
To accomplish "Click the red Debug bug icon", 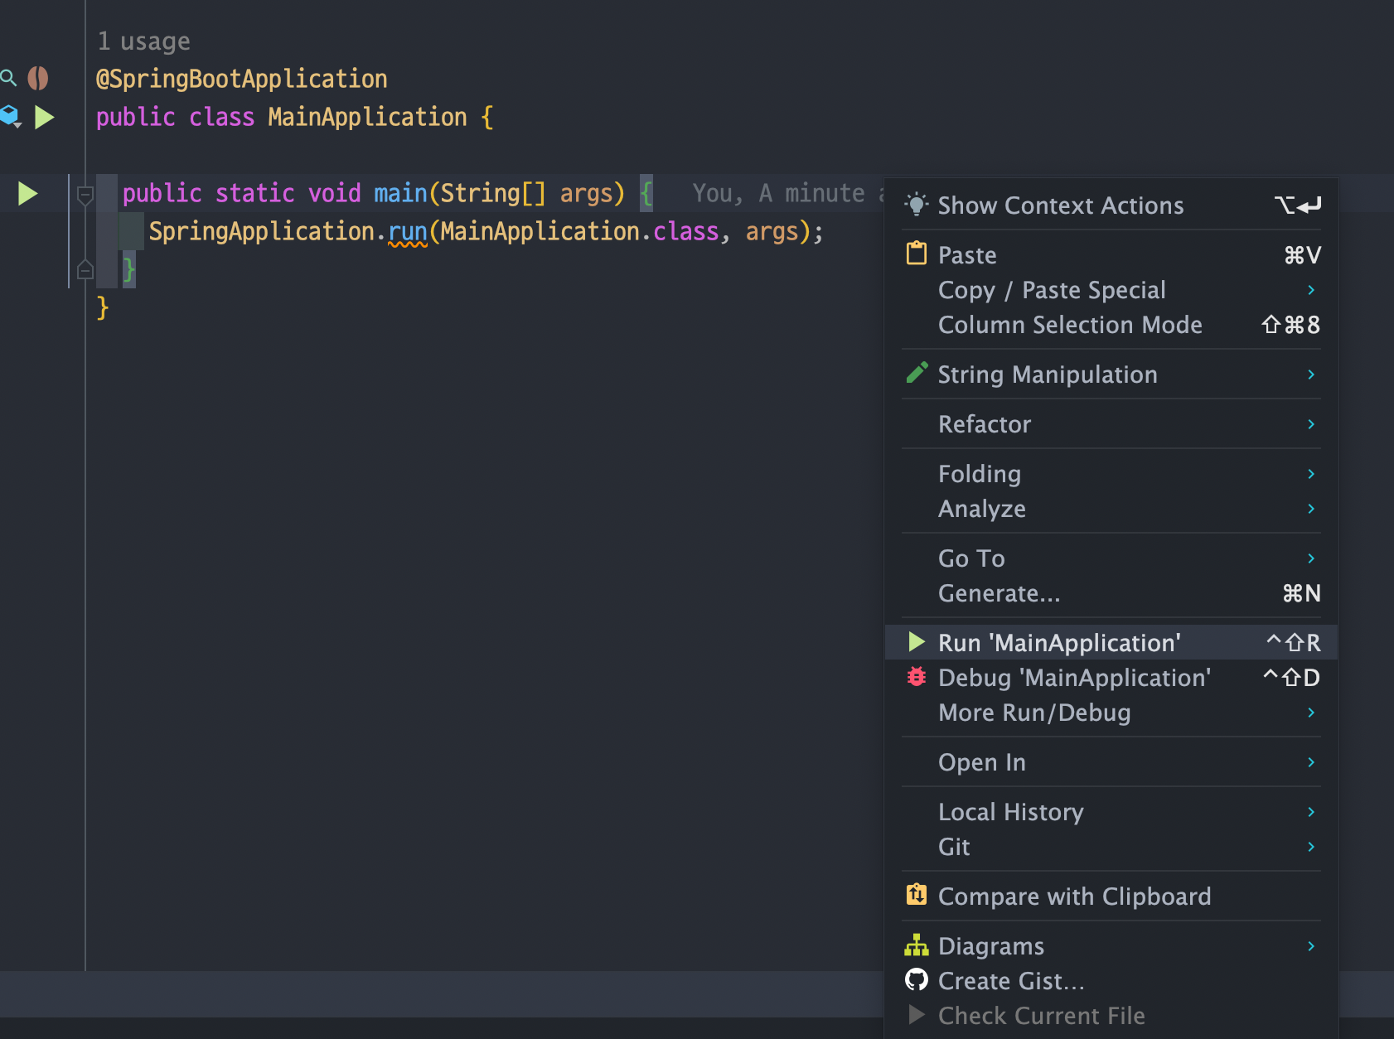I will [x=916, y=677].
